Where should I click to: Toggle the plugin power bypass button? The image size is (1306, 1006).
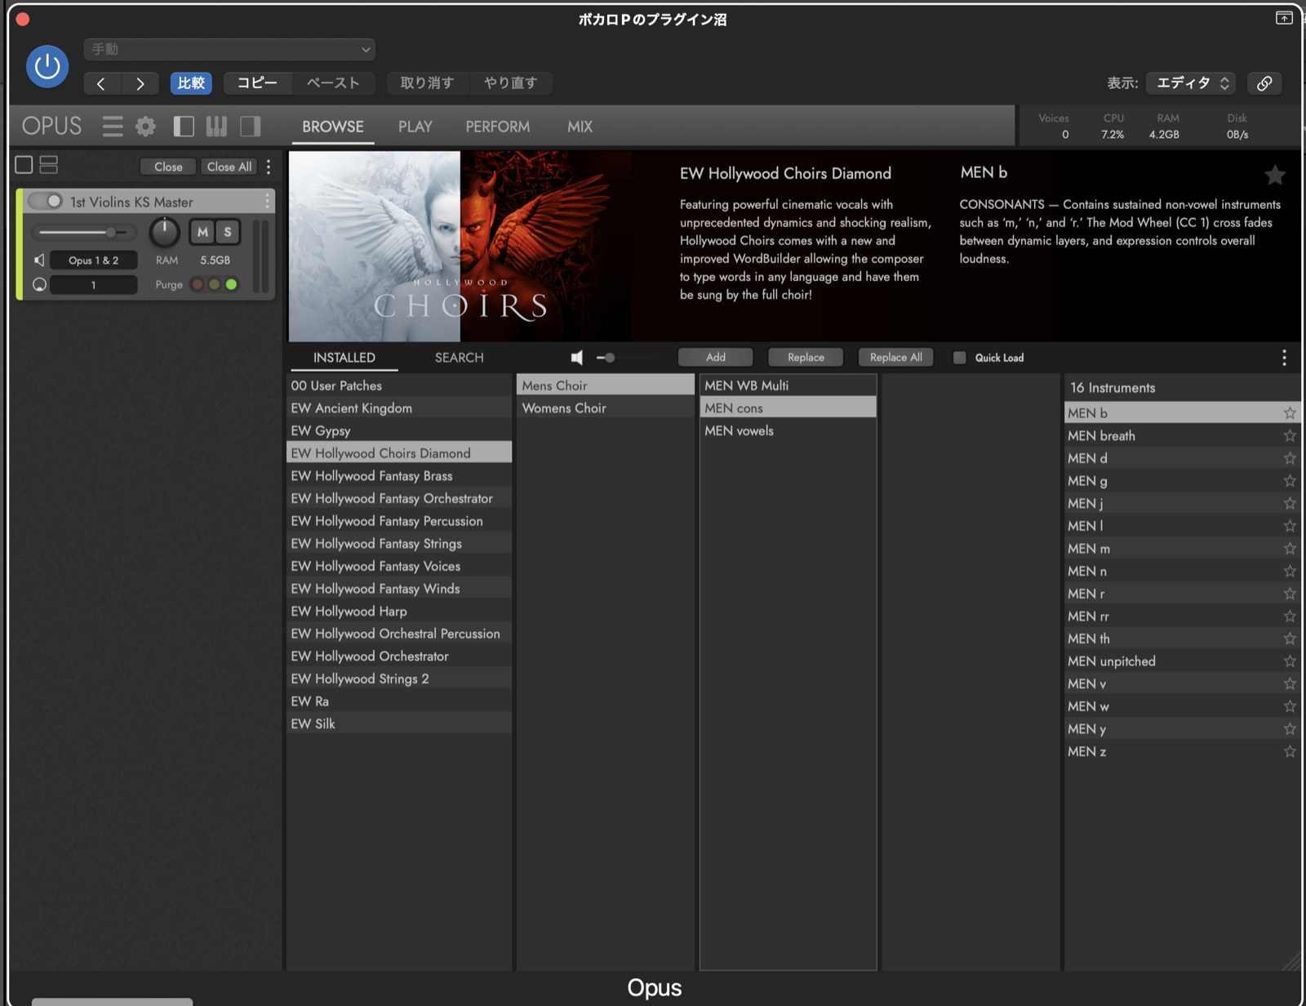click(x=47, y=66)
